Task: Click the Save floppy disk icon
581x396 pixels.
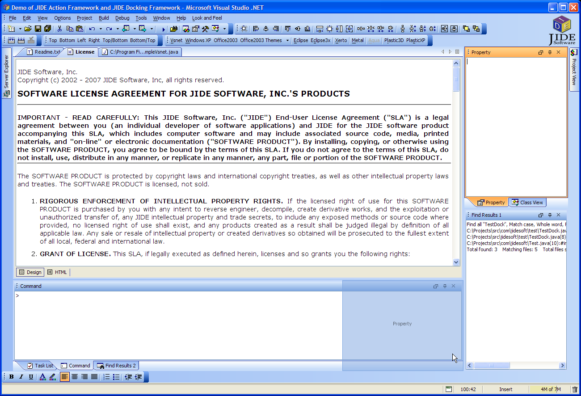Action: tap(38, 29)
